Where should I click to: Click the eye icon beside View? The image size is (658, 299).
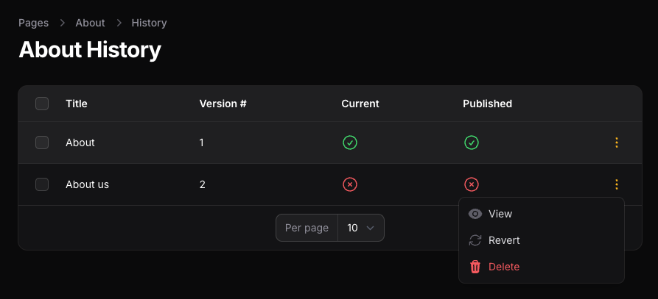(x=475, y=214)
